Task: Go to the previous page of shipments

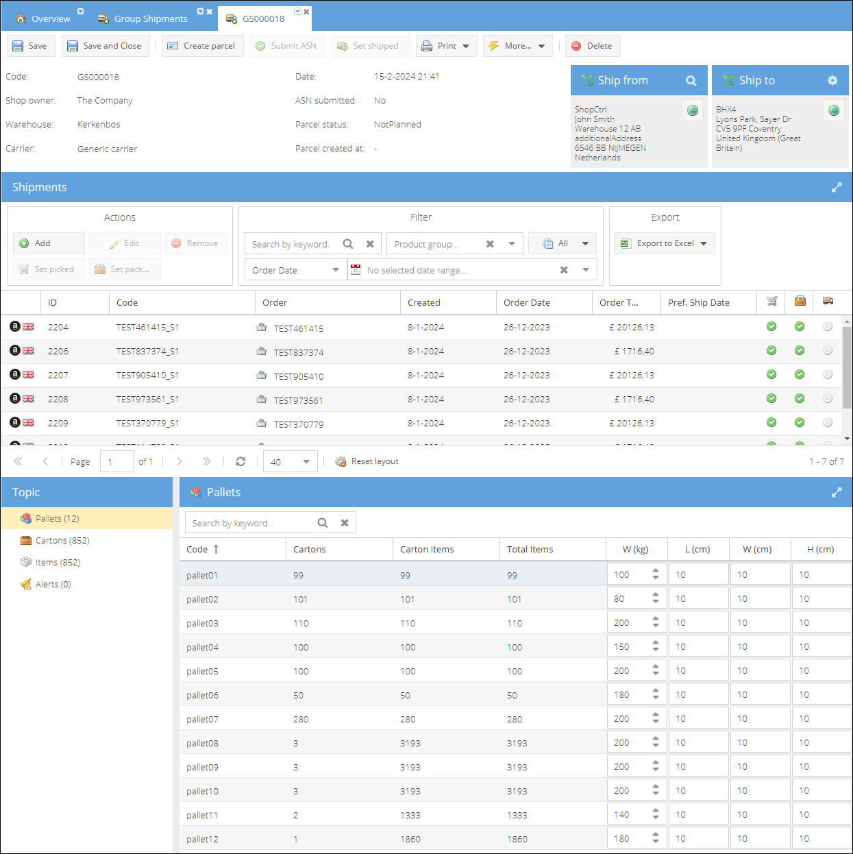Action: [x=45, y=461]
